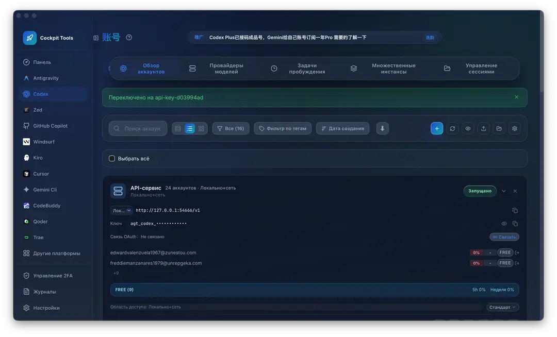The width and height of the screenshot is (557, 337).
Task: Switch to list view mode
Action: 190,128
